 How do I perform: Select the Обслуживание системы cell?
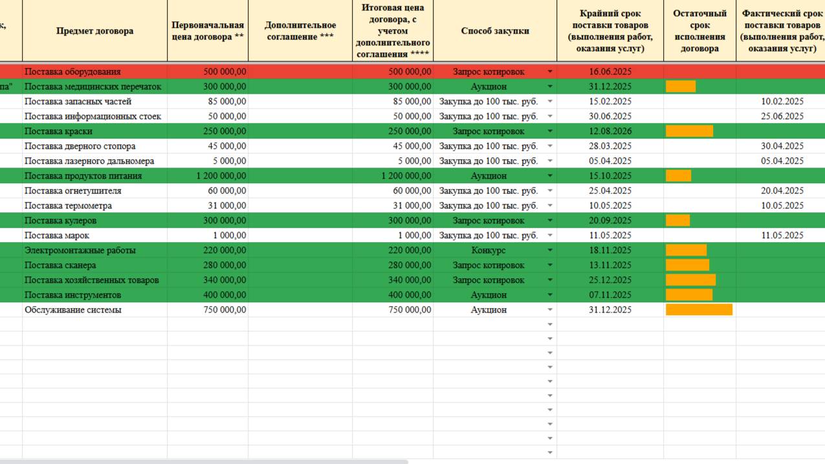pos(95,310)
